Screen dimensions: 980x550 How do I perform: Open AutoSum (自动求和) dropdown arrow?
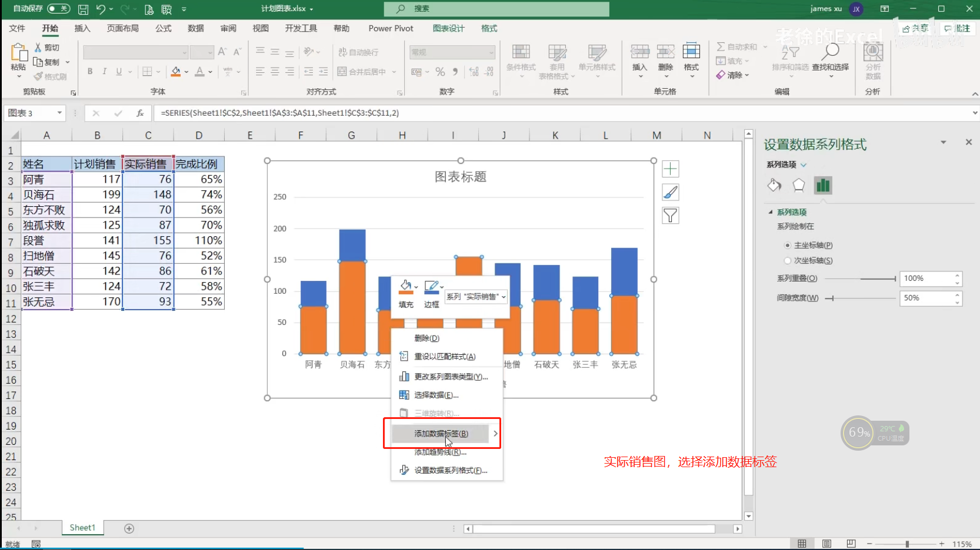click(x=765, y=47)
